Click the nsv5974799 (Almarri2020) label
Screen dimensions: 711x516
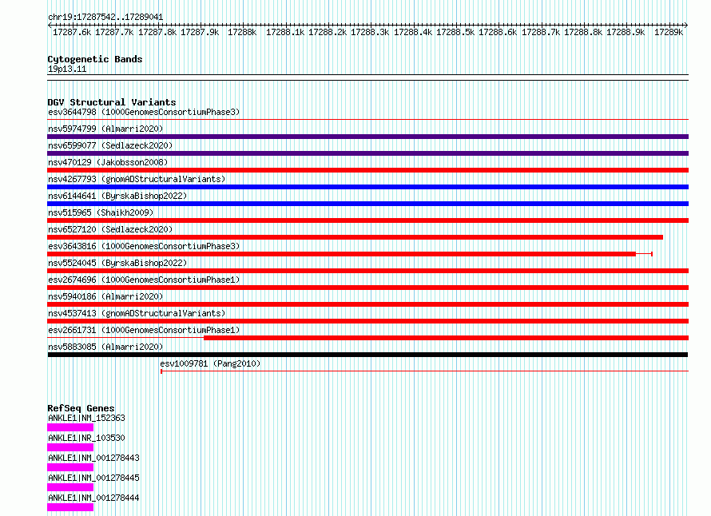105,129
